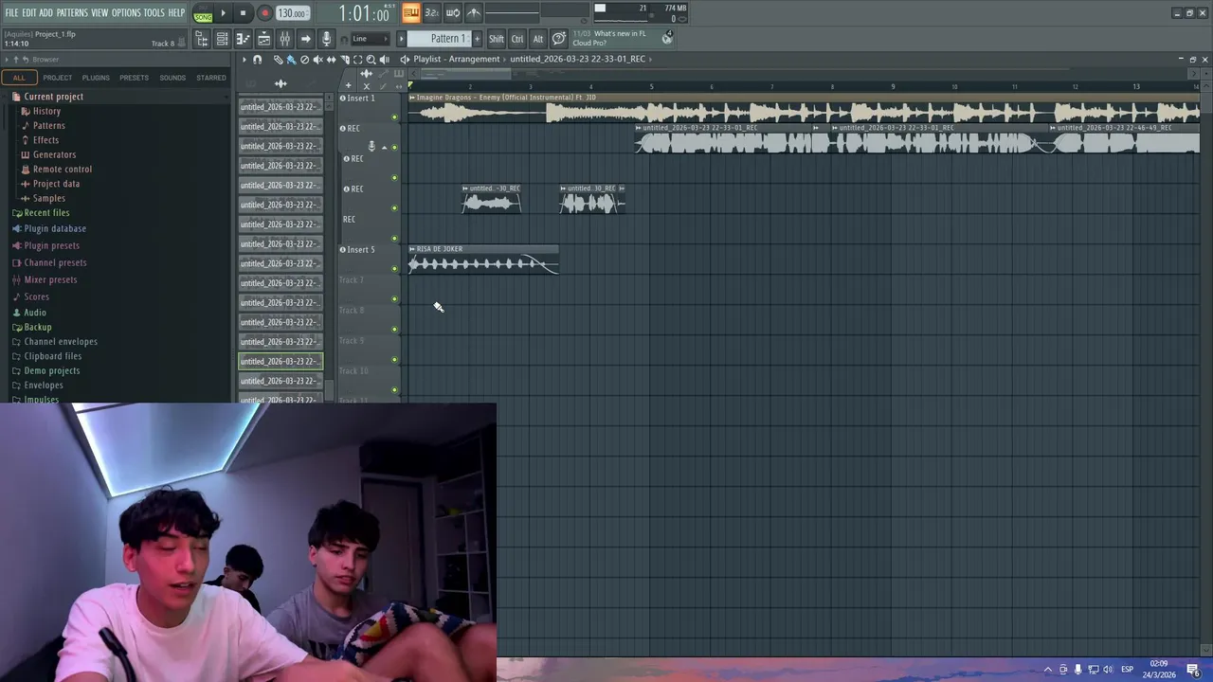Select the Zoom tool in playlist

pyautogui.click(x=371, y=60)
